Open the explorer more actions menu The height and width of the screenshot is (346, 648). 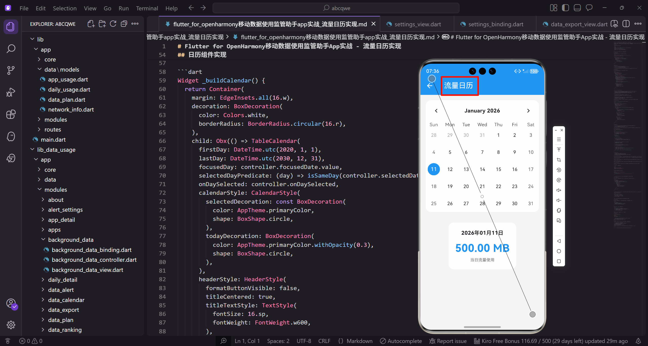point(135,24)
